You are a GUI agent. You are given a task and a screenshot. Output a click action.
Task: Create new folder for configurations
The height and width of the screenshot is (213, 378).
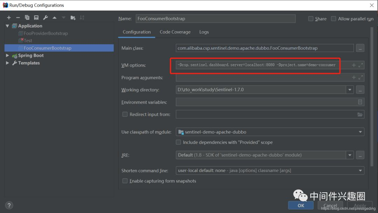[x=73, y=18]
